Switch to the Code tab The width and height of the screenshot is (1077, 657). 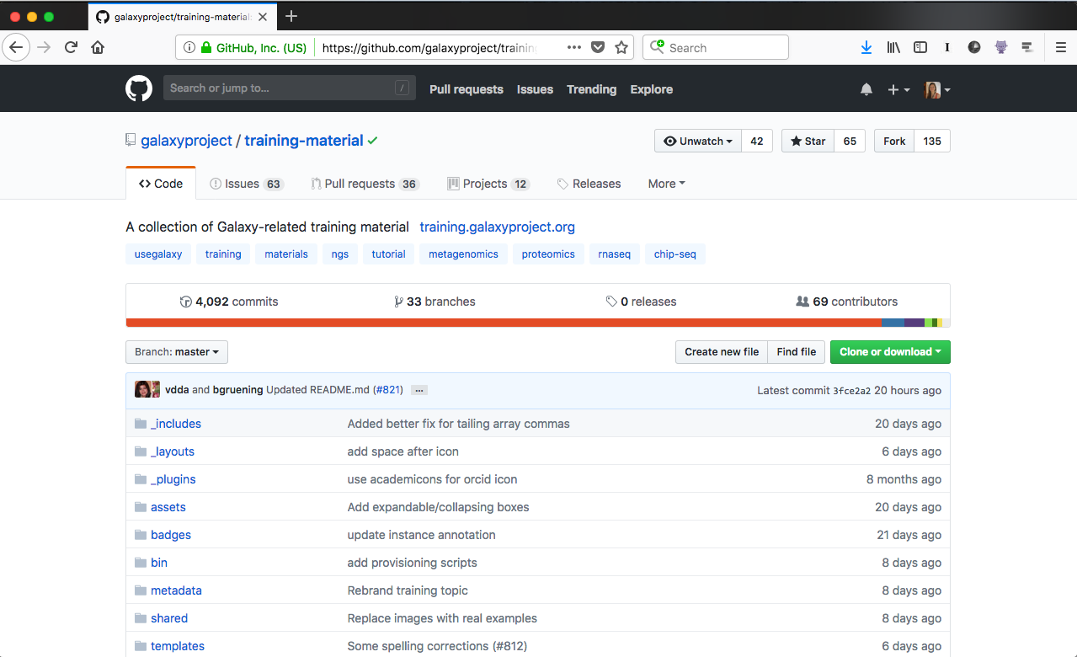pyautogui.click(x=161, y=184)
